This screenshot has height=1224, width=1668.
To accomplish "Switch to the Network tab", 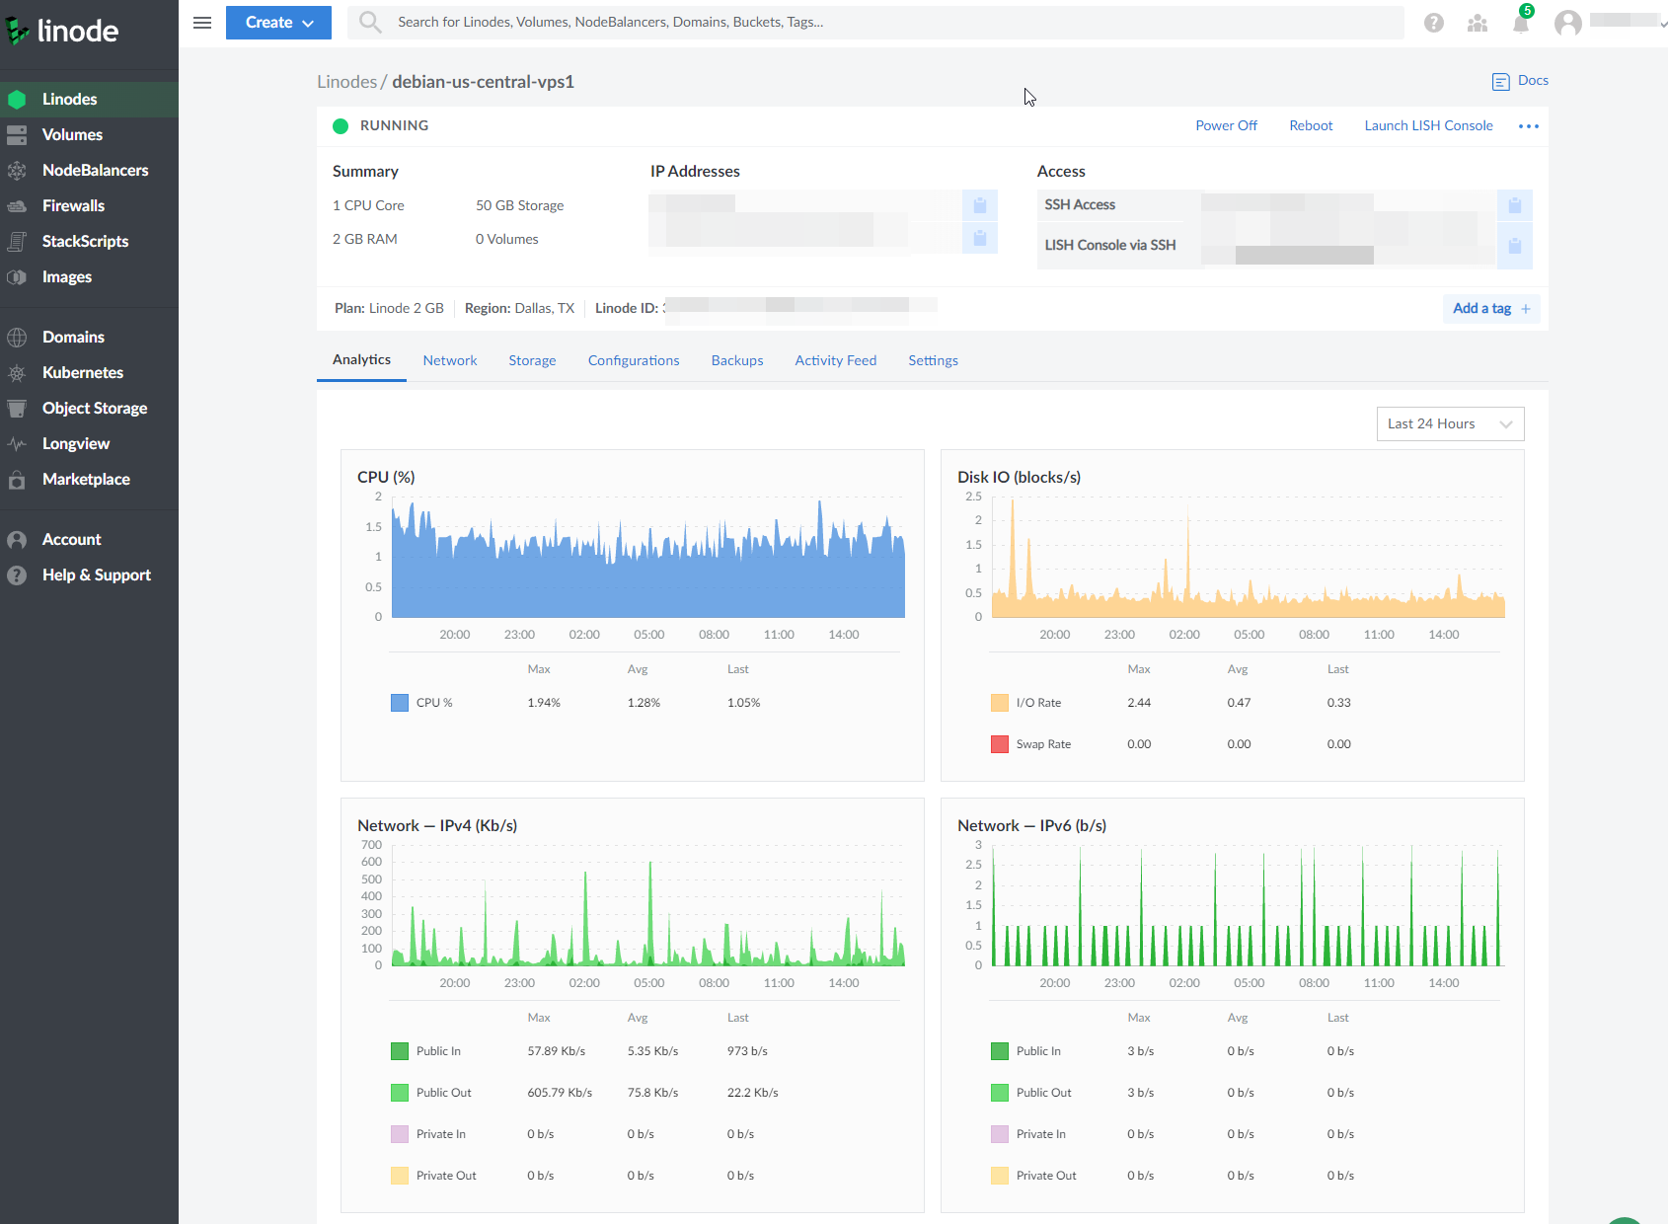I will [450, 360].
